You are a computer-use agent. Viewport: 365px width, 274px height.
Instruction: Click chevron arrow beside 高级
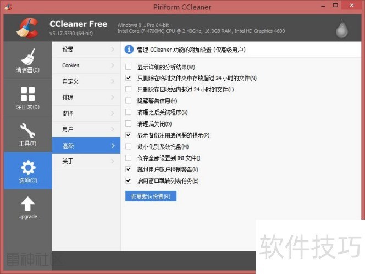(x=113, y=146)
